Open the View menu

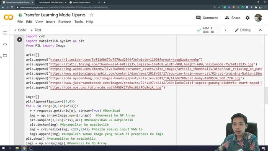[x=39, y=22]
